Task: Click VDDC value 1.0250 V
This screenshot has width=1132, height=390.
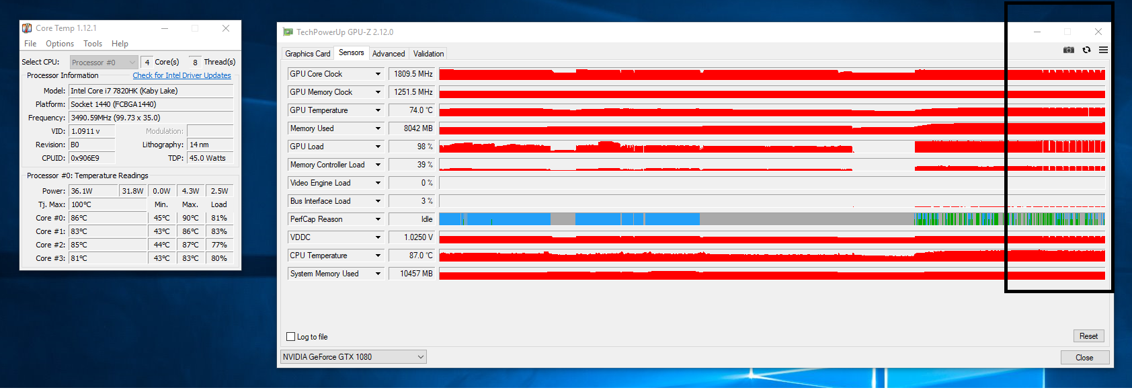Action: coord(411,237)
